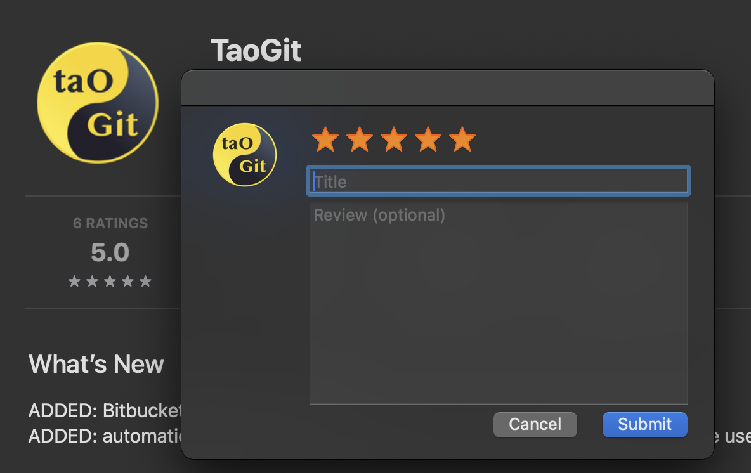Focus the Title text field
The height and width of the screenshot is (473, 751).
click(498, 181)
